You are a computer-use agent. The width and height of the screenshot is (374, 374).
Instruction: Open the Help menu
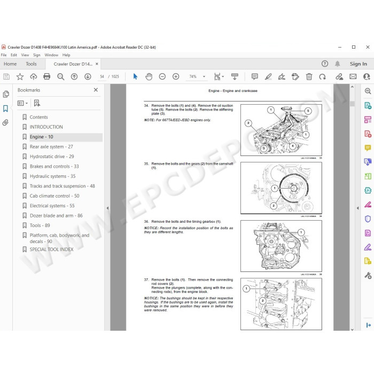coord(66,55)
